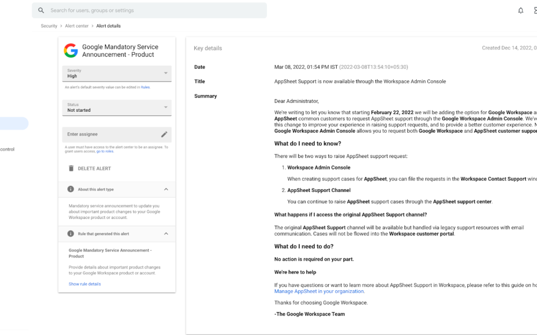Click the 'What happens if I access the original AppSheet Support channel?' text
The width and height of the screenshot is (537, 335).
click(x=351, y=215)
